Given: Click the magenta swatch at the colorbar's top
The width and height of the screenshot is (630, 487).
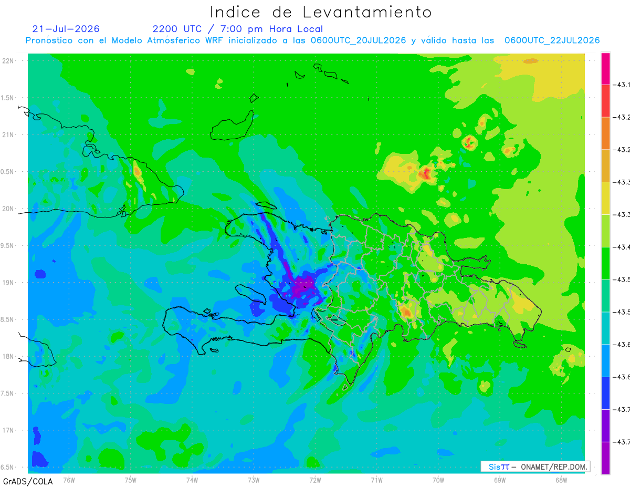Looking at the screenshot, I should tap(605, 68).
